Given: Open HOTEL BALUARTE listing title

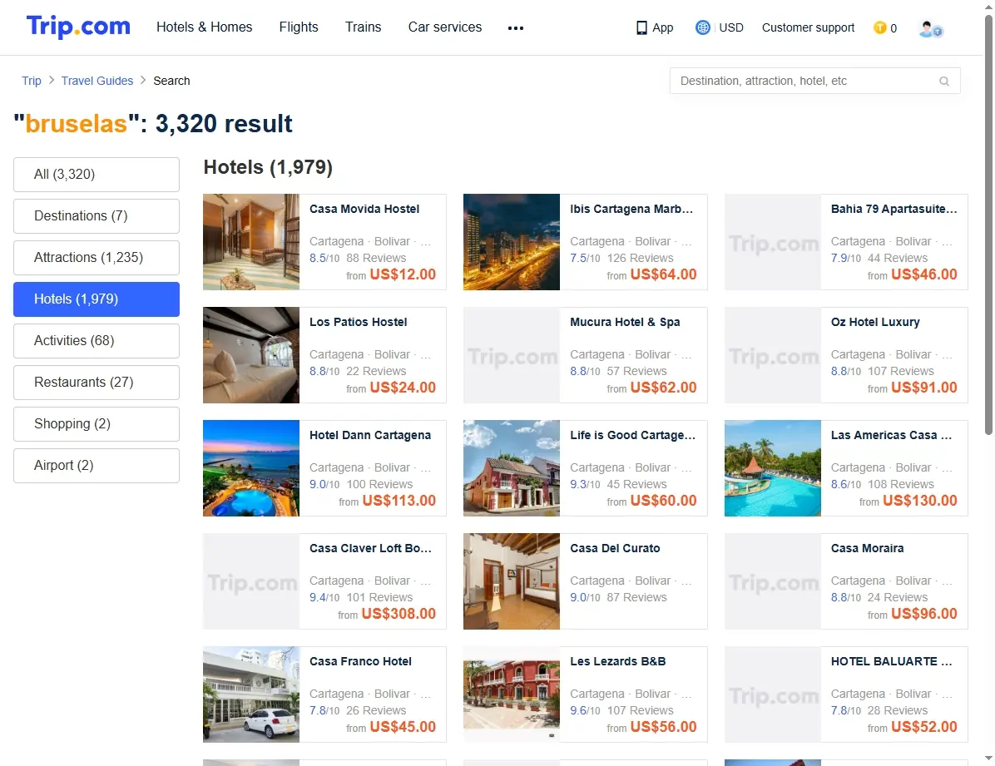Looking at the screenshot, I should point(892,661).
